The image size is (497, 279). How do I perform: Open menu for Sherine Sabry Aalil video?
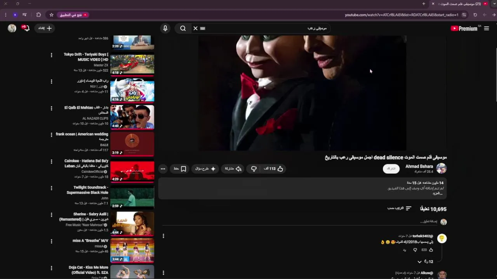click(x=51, y=215)
